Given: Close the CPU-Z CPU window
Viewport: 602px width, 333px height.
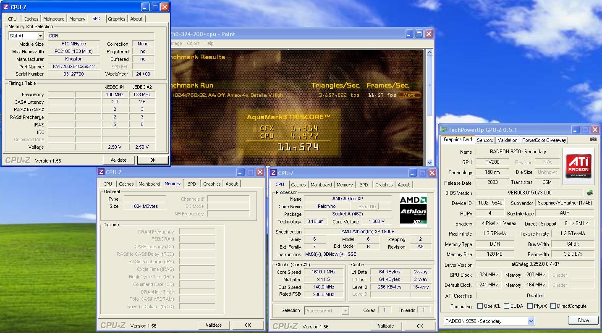Looking at the screenshot, I should pos(432,173).
